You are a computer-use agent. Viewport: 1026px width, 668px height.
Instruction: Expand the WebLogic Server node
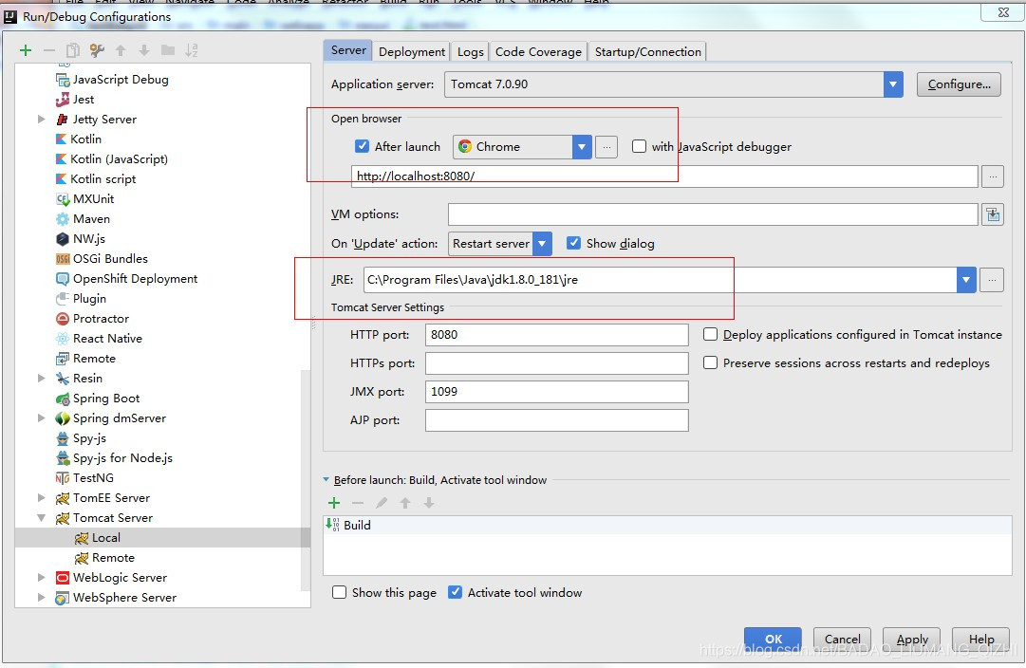coord(41,578)
